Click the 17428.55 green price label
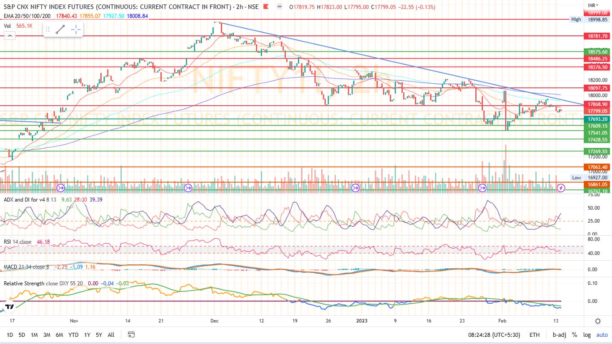The width and height of the screenshot is (612, 344). (597, 140)
